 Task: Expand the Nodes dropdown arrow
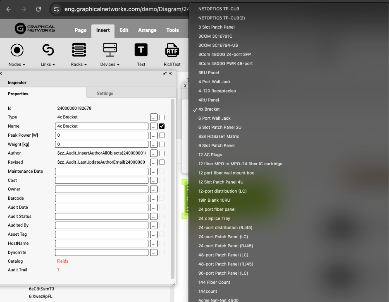(x=24, y=65)
